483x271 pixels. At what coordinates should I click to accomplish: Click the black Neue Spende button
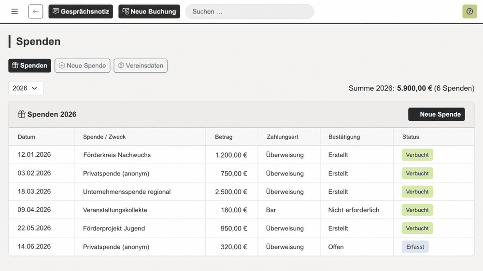click(436, 114)
